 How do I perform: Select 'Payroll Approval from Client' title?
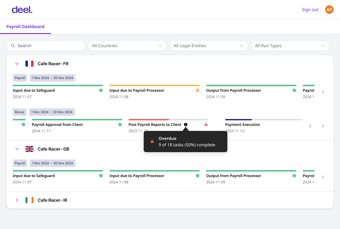pyautogui.click(x=57, y=125)
